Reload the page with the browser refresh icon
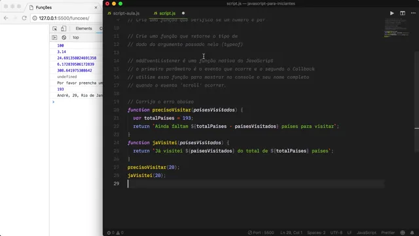 click(24, 18)
